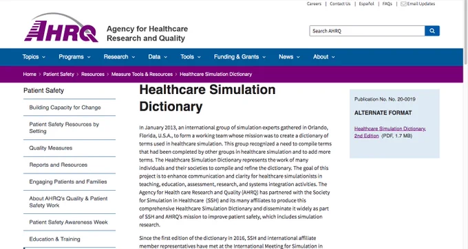This screenshot has width=468, height=249.
Task: Open Quality Measures sidebar item
Action: (x=51, y=148)
